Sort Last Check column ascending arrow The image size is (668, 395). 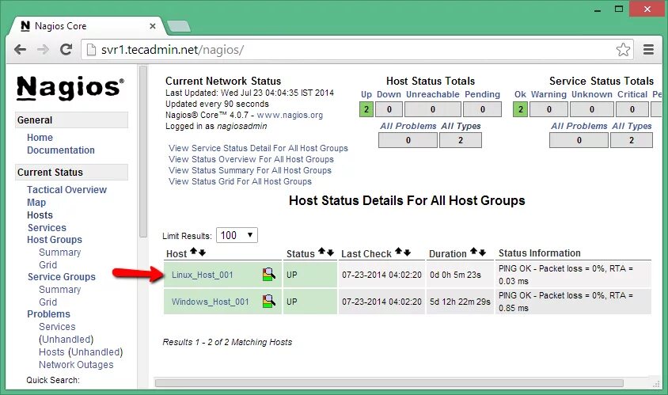click(398, 252)
